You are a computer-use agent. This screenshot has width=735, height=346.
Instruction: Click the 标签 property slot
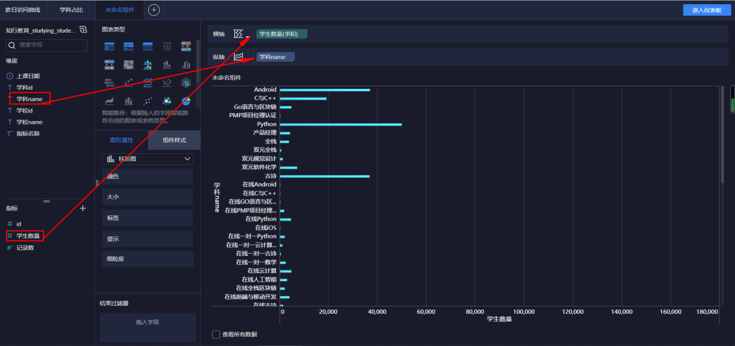click(148, 217)
